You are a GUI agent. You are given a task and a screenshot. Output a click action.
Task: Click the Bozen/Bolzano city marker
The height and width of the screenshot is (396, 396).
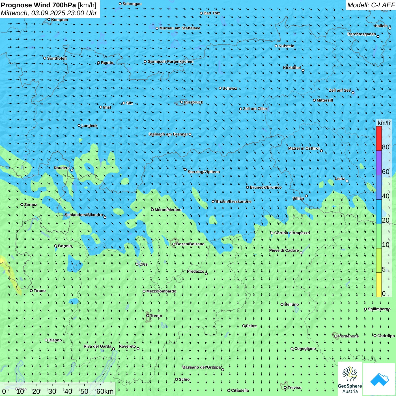(174, 244)
